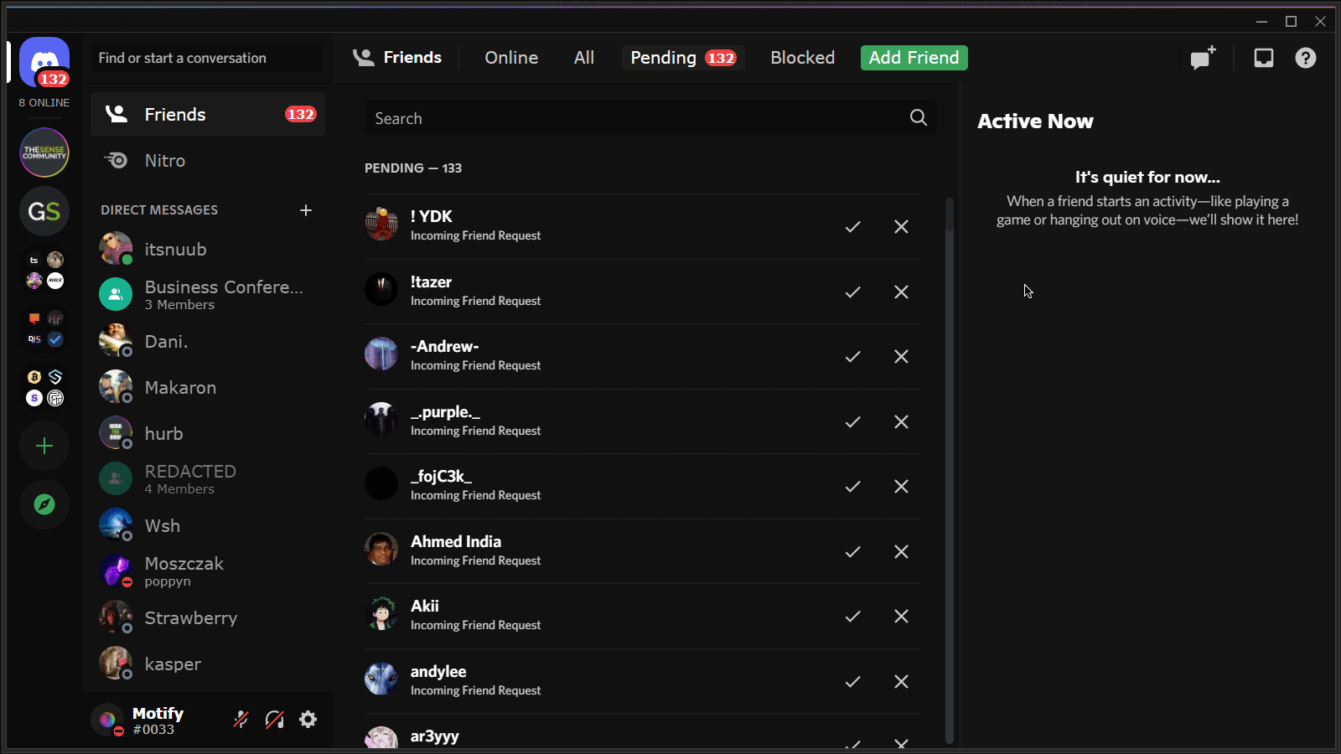Open User Settings with the gear icon
This screenshot has width=1341, height=754.
[x=308, y=719]
